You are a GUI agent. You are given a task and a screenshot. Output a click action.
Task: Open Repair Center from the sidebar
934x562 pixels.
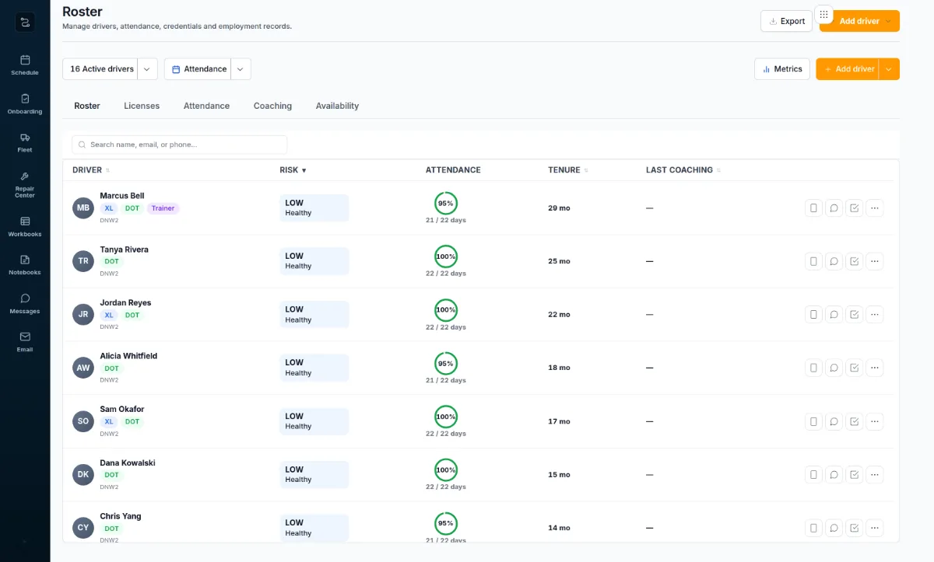[x=25, y=185]
